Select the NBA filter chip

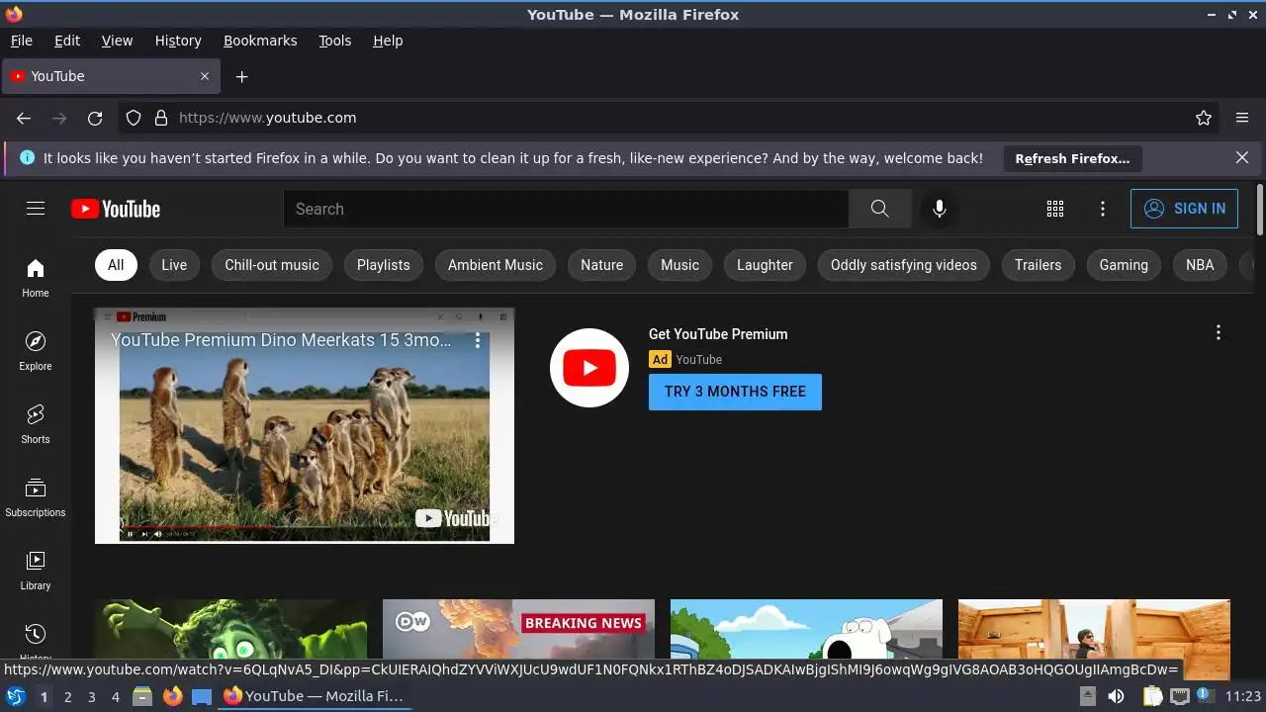point(1200,265)
